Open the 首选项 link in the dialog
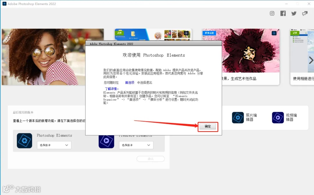This screenshot has height=195, width=314. [130, 82]
